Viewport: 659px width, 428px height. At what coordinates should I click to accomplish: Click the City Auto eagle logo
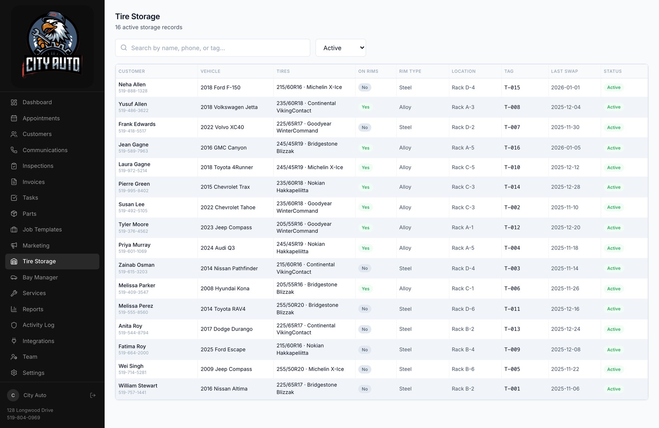(x=52, y=46)
